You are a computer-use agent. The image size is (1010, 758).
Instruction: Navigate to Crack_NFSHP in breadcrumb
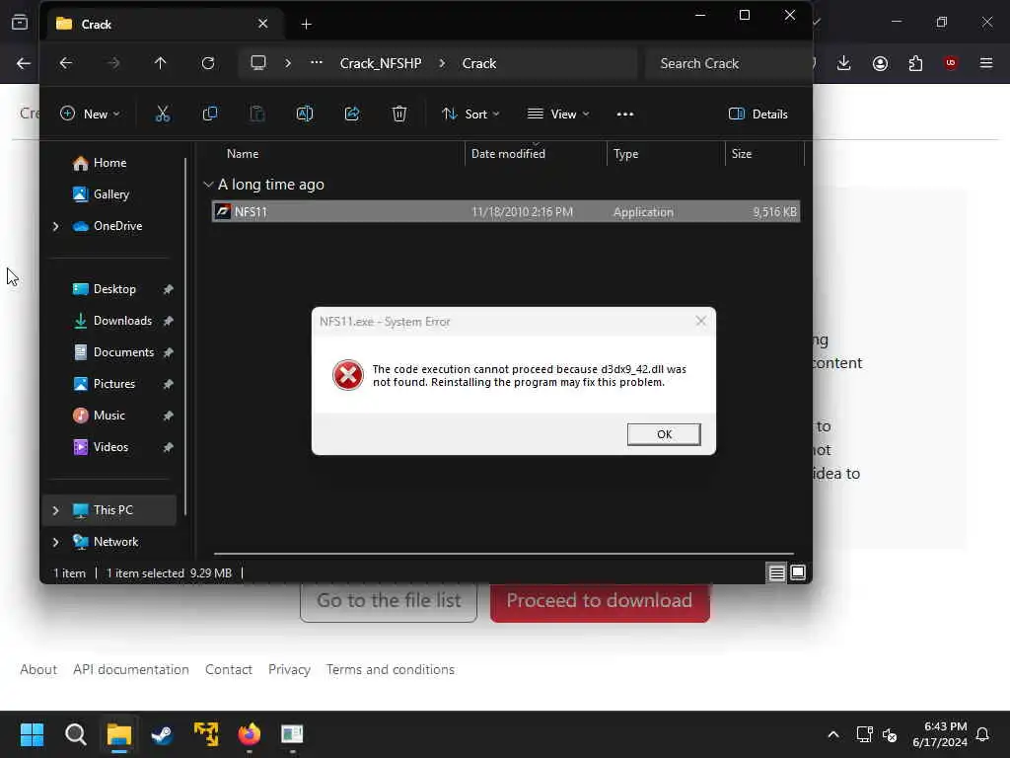[x=381, y=63]
